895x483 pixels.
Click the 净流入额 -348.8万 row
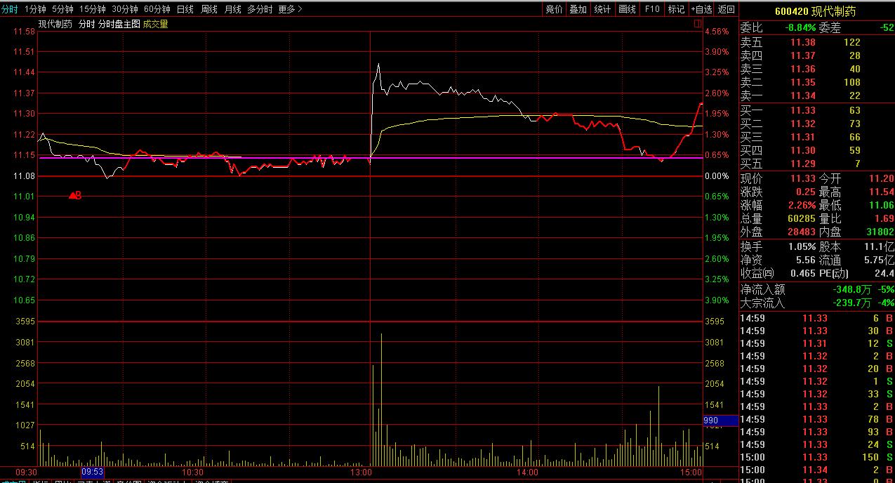click(x=816, y=289)
